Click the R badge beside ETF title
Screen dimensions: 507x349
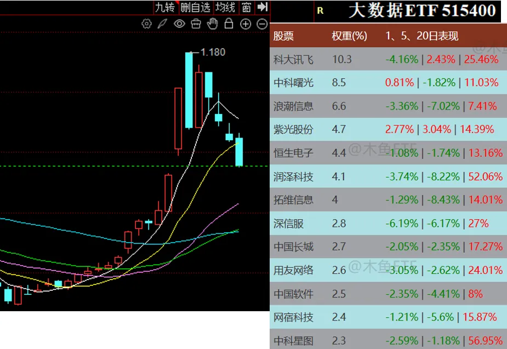coord(321,10)
